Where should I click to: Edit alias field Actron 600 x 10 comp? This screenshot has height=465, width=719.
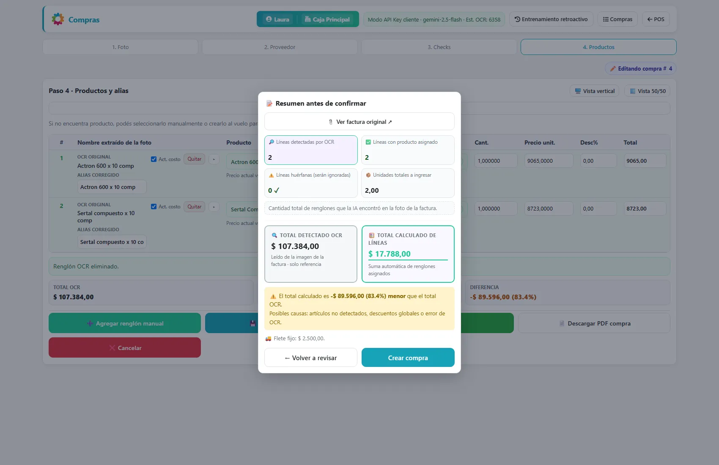click(x=112, y=187)
